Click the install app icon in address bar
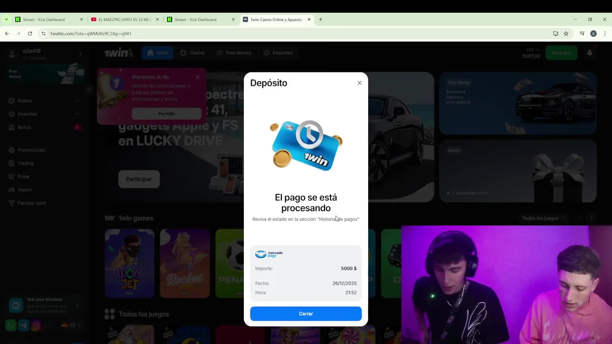This screenshot has height=344, width=612. (x=556, y=33)
